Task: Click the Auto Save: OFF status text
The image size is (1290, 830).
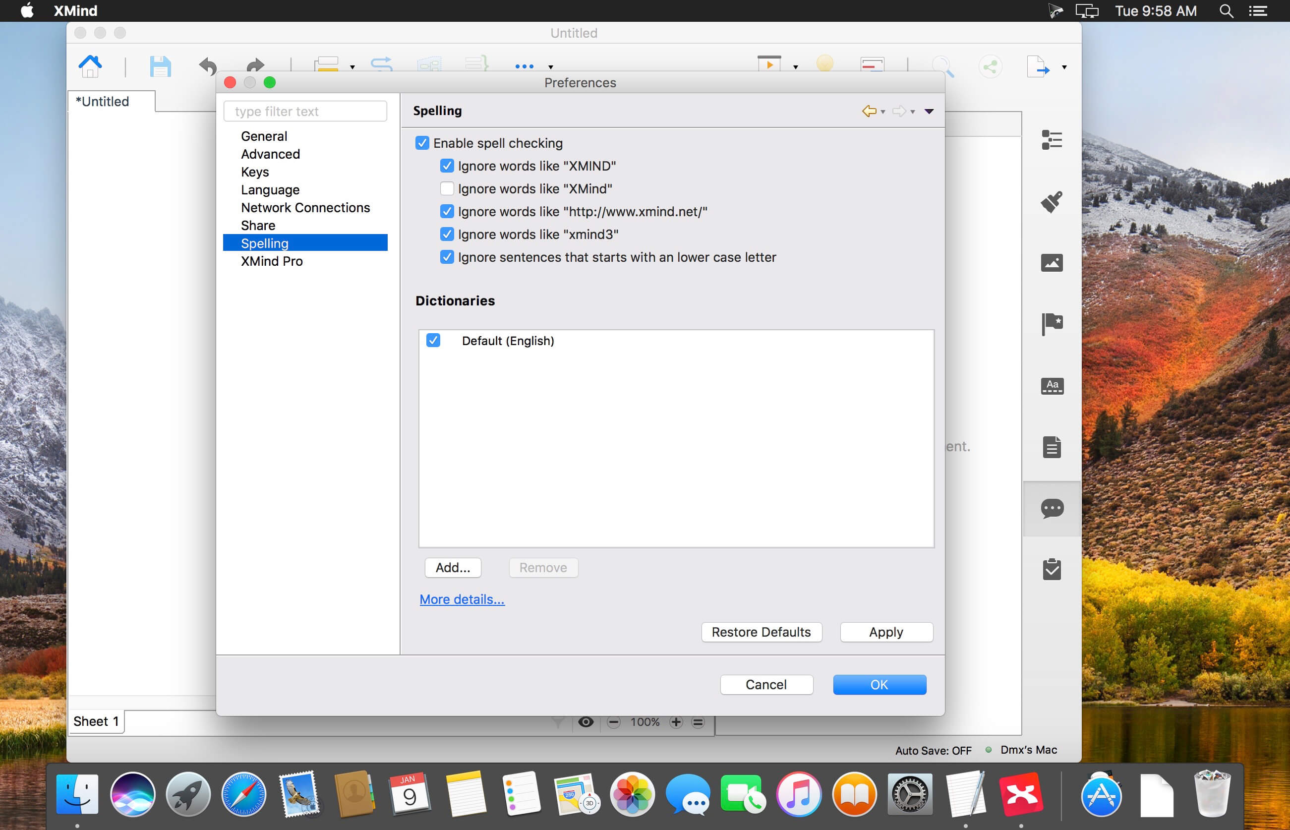Action: (x=933, y=751)
